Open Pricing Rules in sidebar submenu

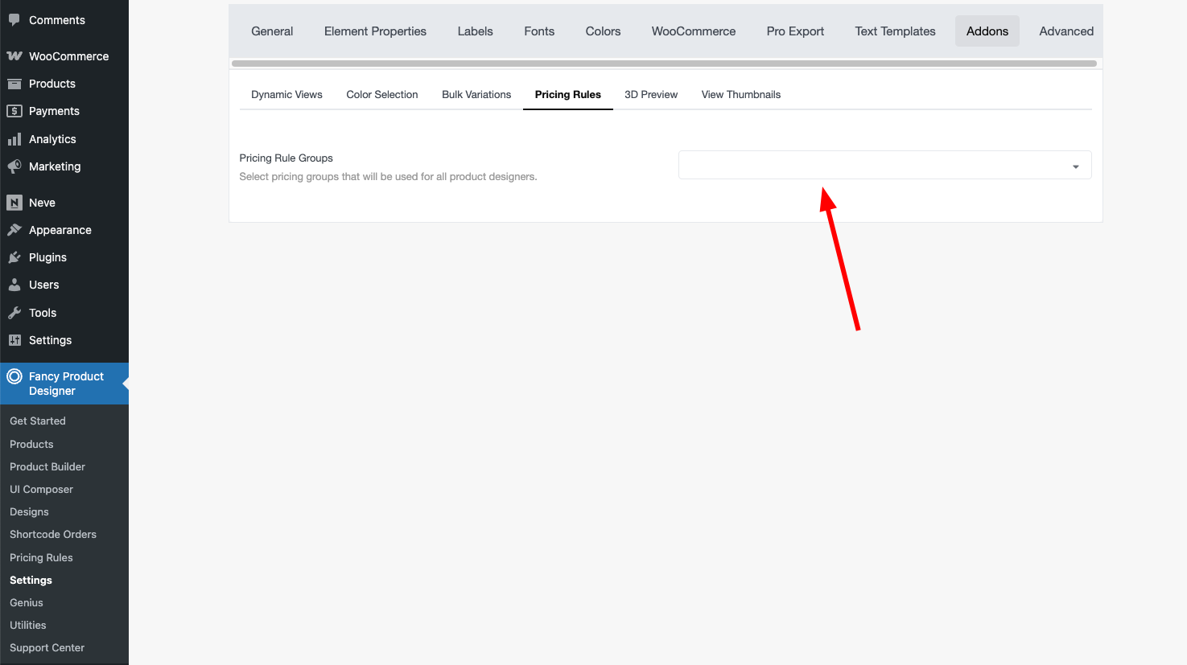(x=41, y=557)
